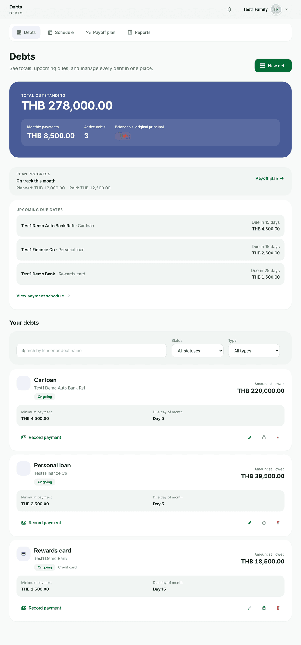
Task: Click the Ongoing status badge on Car loan
Action: coord(45,397)
